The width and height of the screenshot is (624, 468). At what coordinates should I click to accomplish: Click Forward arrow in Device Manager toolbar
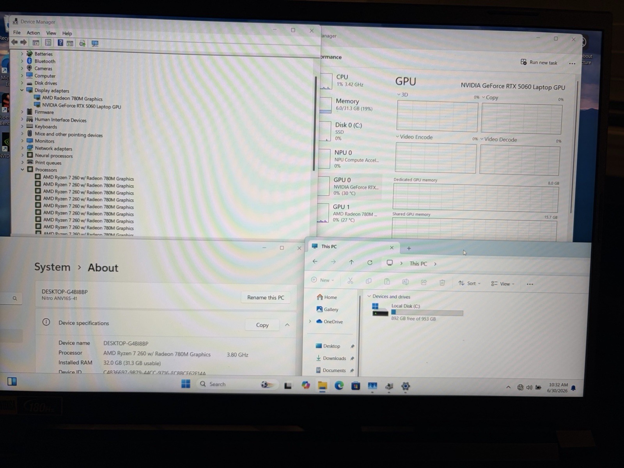[x=24, y=42]
